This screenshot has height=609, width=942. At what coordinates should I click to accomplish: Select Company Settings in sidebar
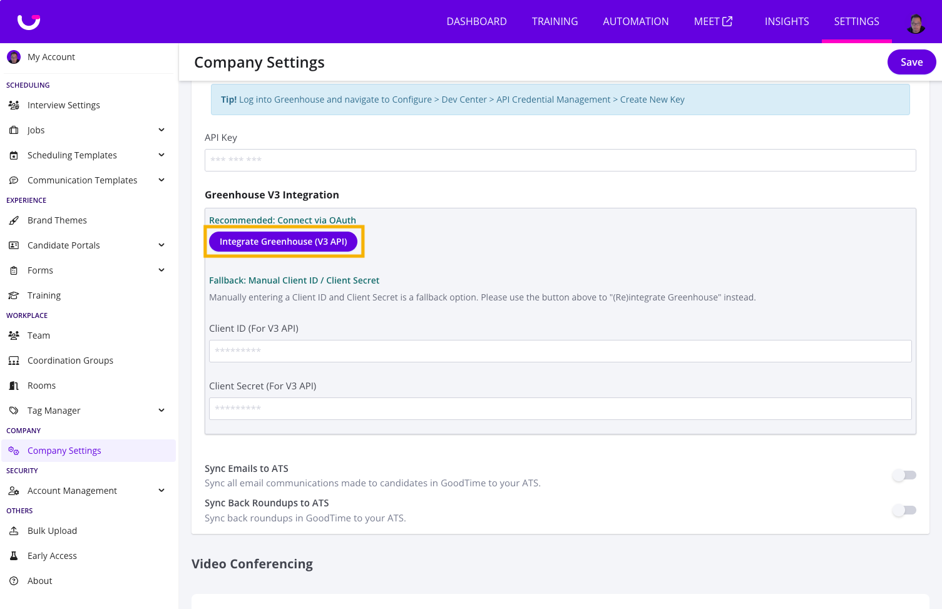(x=89, y=451)
